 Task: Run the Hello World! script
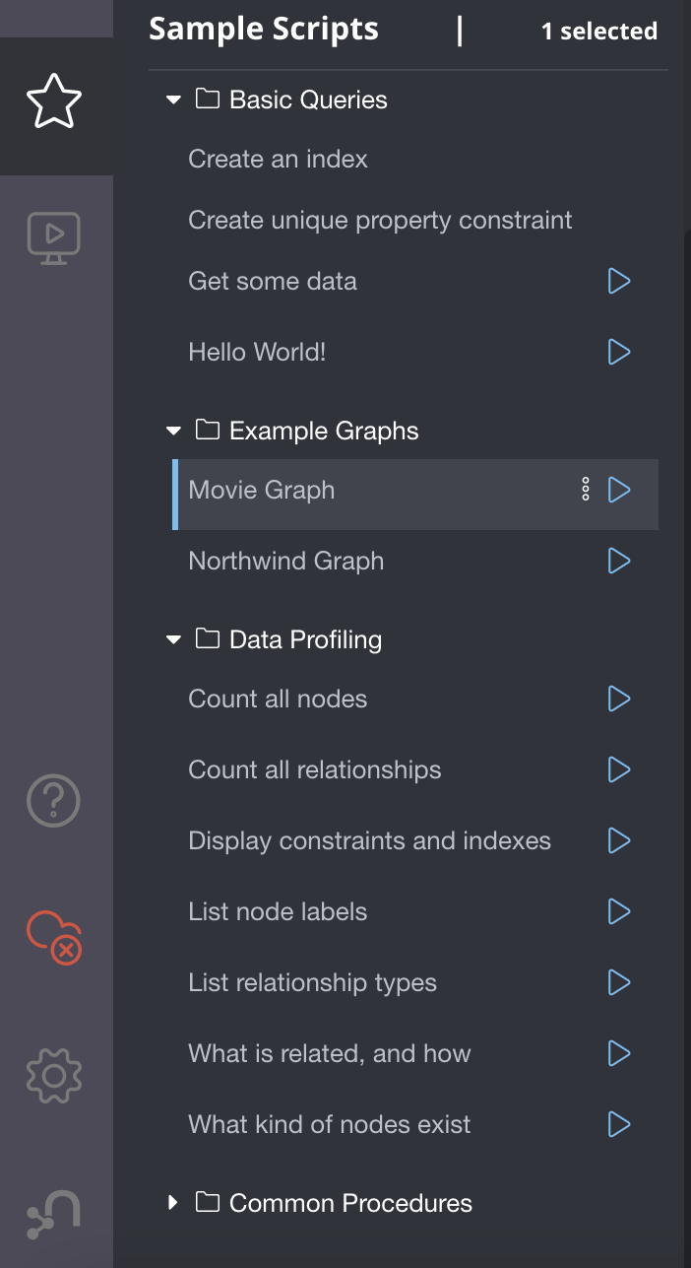click(x=619, y=352)
